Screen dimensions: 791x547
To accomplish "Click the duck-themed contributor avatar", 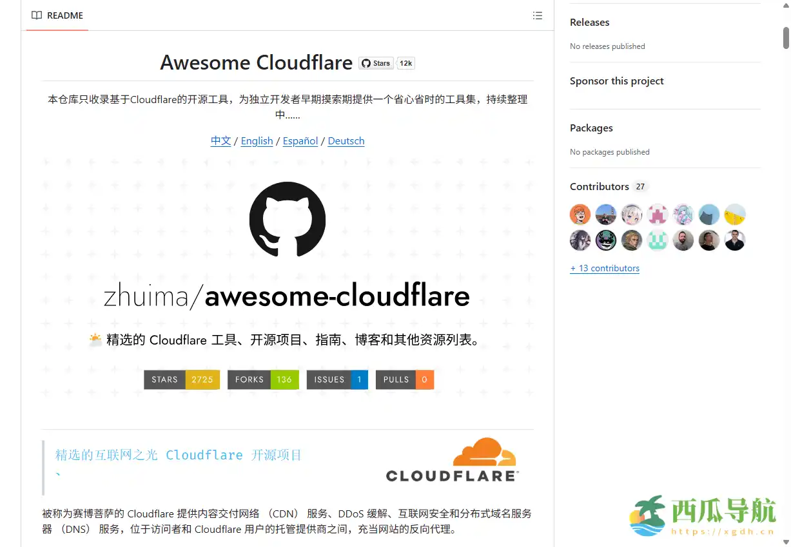I will click(734, 214).
